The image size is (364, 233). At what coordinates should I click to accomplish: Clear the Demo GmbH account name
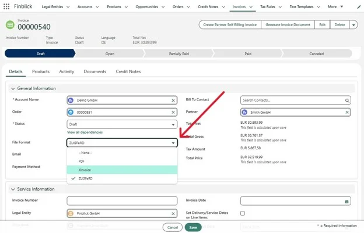click(x=173, y=101)
